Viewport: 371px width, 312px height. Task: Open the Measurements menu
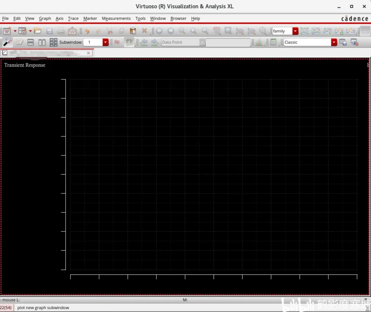(116, 18)
